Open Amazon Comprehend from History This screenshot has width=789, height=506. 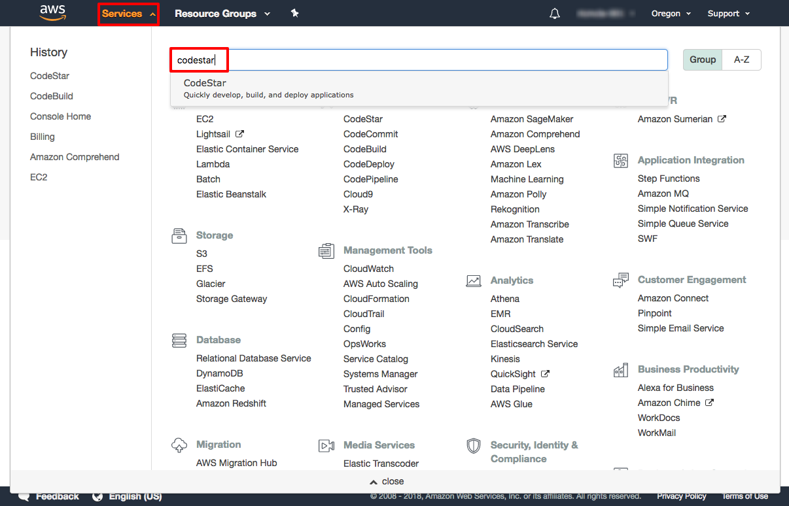click(x=75, y=157)
